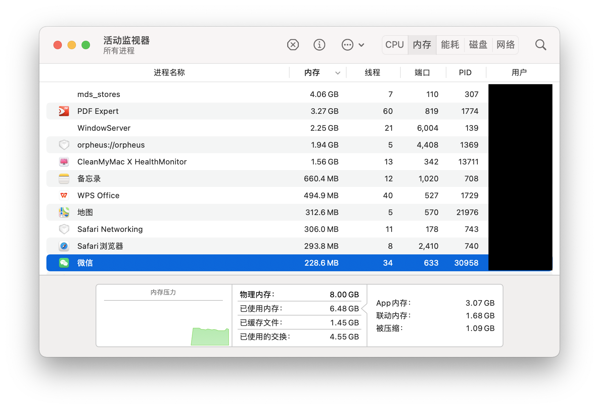Switch to the 能耗 tab
Screen dimensions: 599x409
(450, 45)
